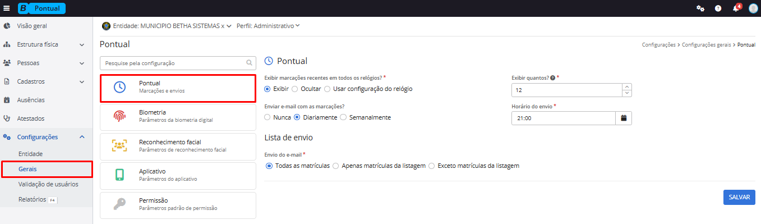
Task: Click the Atestados stethoscope icon
Action: coord(7,118)
